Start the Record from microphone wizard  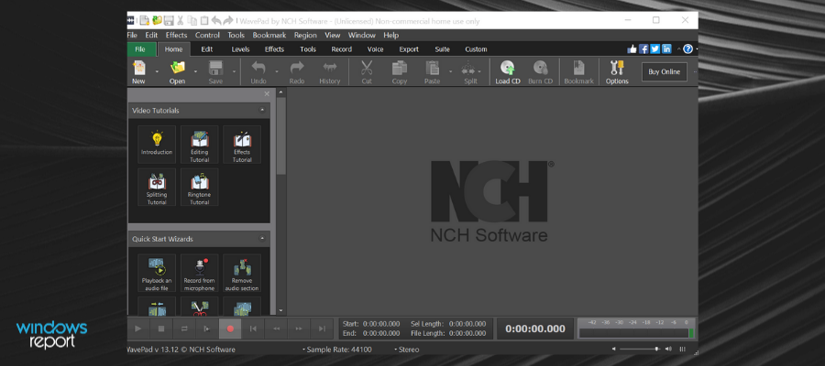click(200, 273)
